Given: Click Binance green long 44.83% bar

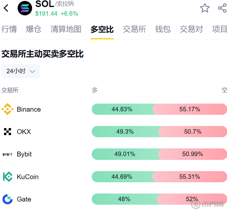Looking at the screenshot, I should [x=122, y=109].
